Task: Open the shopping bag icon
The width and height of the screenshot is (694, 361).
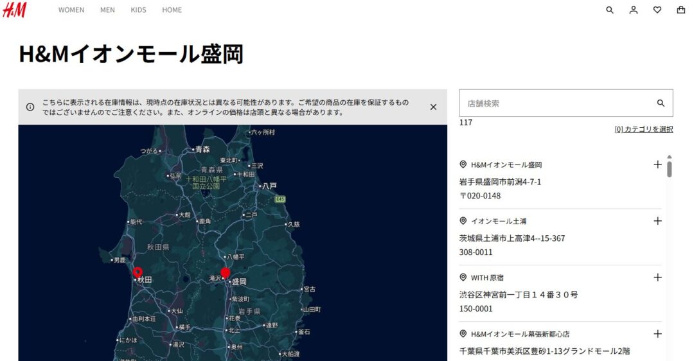Action: (681, 10)
